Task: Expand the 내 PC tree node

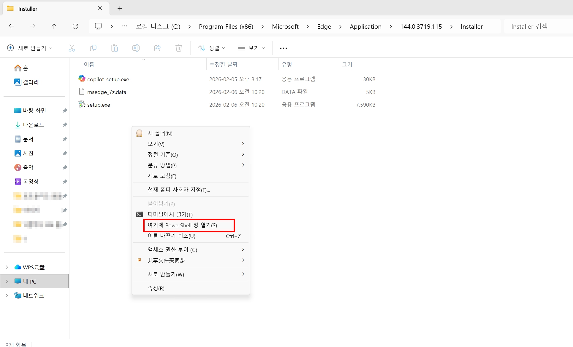Action: pyautogui.click(x=7, y=281)
